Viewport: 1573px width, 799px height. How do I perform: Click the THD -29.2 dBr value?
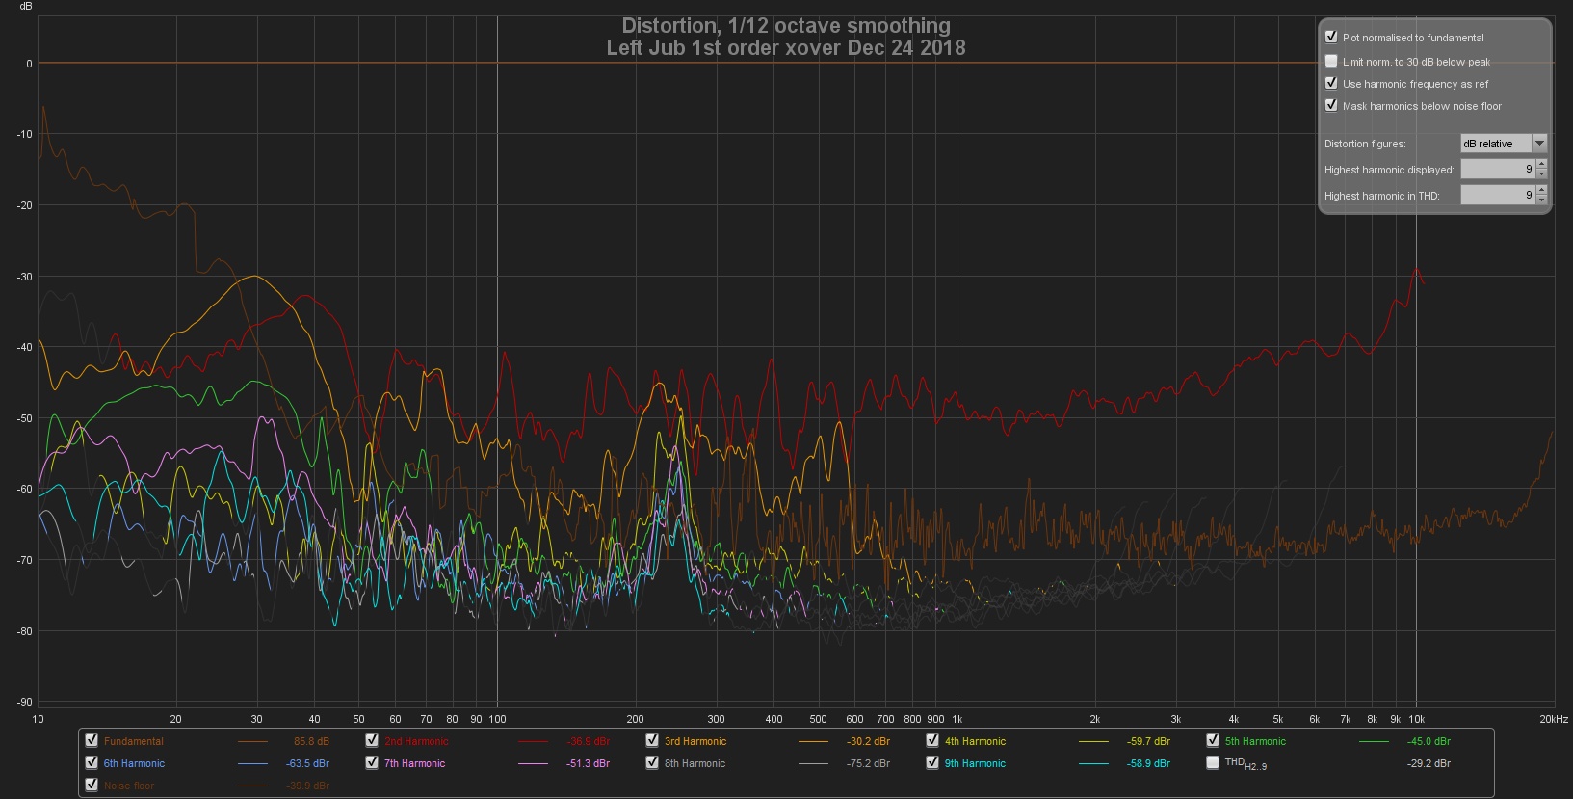pyautogui.click(x=1429, y=764)
